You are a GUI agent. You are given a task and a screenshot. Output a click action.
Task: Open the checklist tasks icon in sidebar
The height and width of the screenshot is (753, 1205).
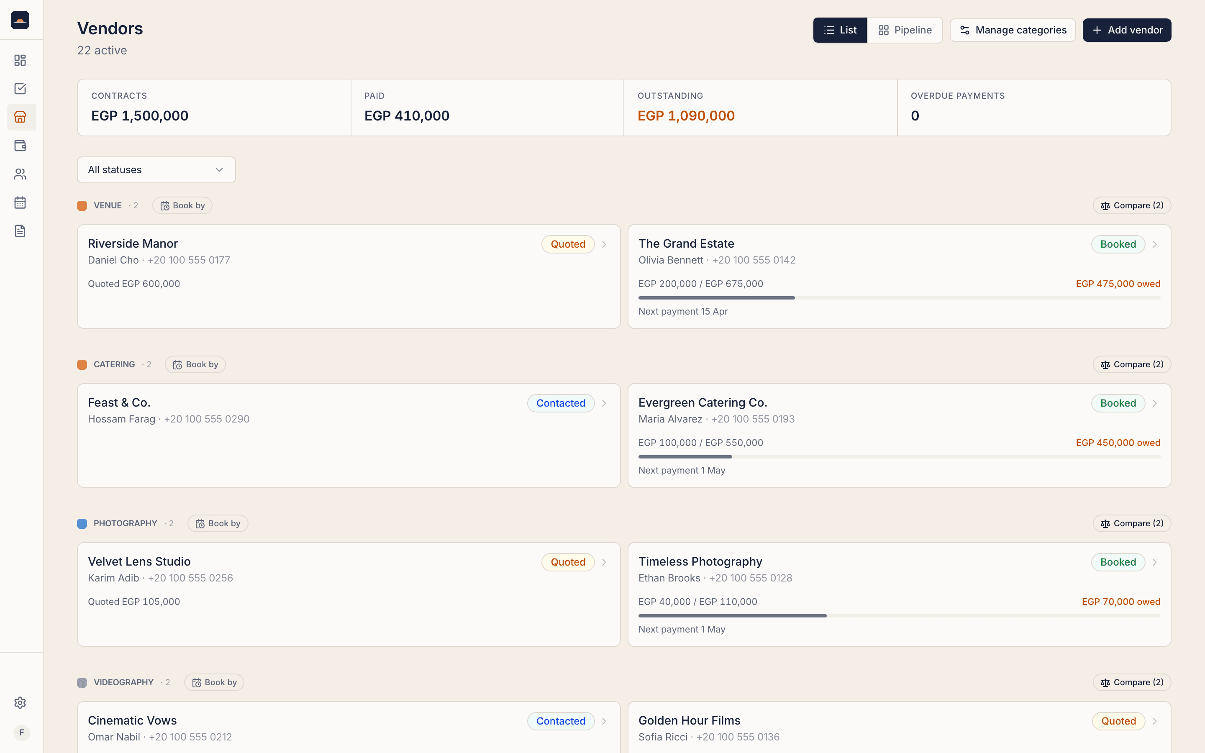20,89
